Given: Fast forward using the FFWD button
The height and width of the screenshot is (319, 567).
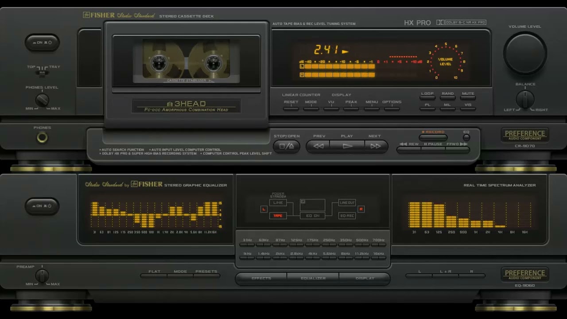Looking at the screenshot, I should [x=458, y=149].
